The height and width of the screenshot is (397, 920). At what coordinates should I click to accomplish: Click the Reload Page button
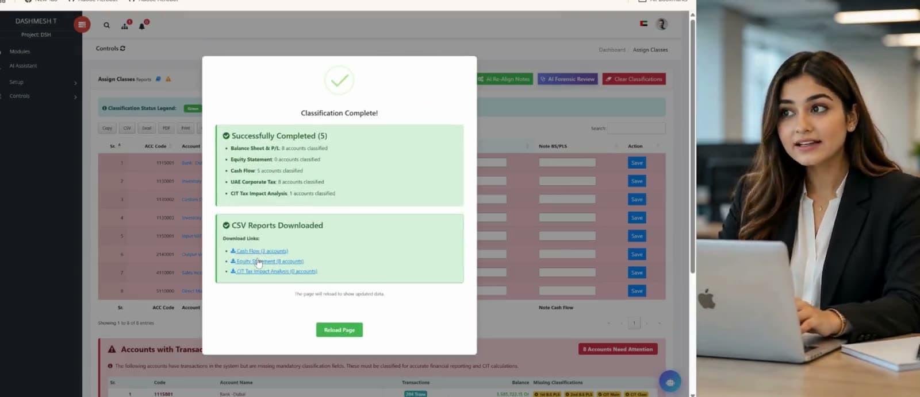[339, 330]
